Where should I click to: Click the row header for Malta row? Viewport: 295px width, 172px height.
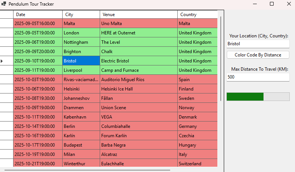(x=7, y=24)
